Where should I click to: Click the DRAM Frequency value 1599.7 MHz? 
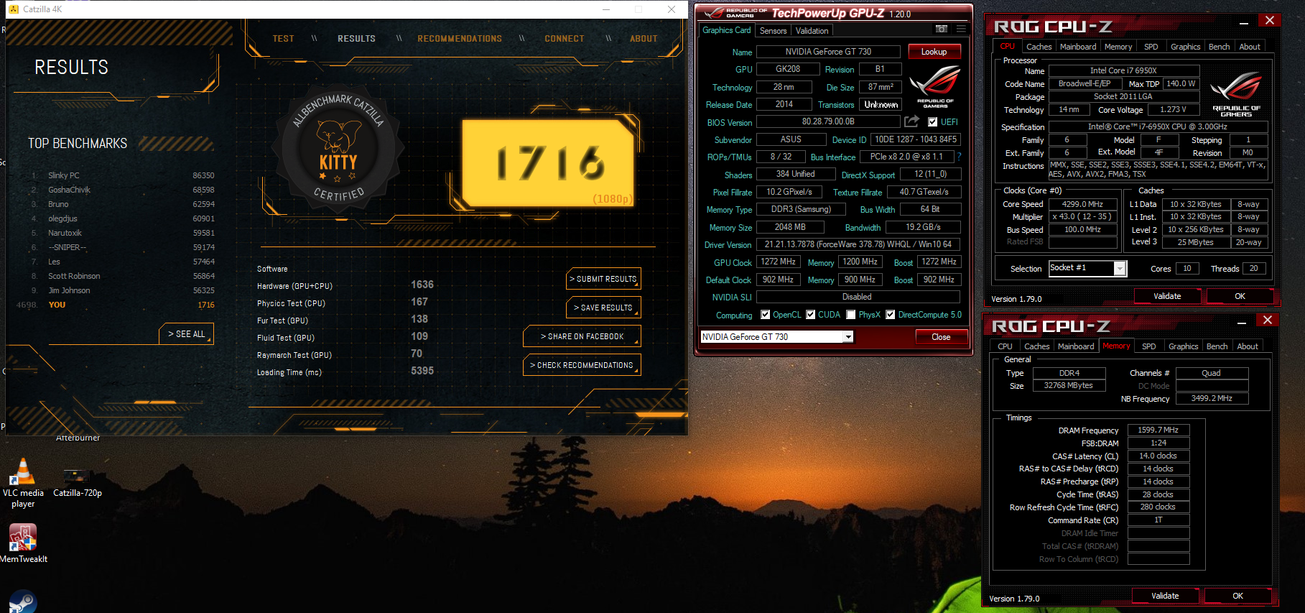click(x=1158, y=430)
